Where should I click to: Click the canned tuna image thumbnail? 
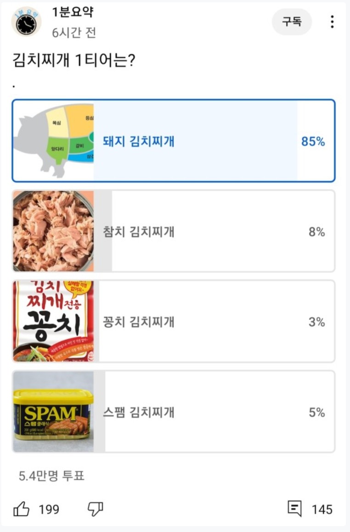(x=54, y=231)
